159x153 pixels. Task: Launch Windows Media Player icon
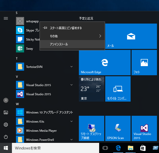coord(20,130)
